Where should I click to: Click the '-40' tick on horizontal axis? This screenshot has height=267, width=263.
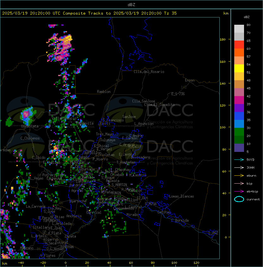point(21,263)
